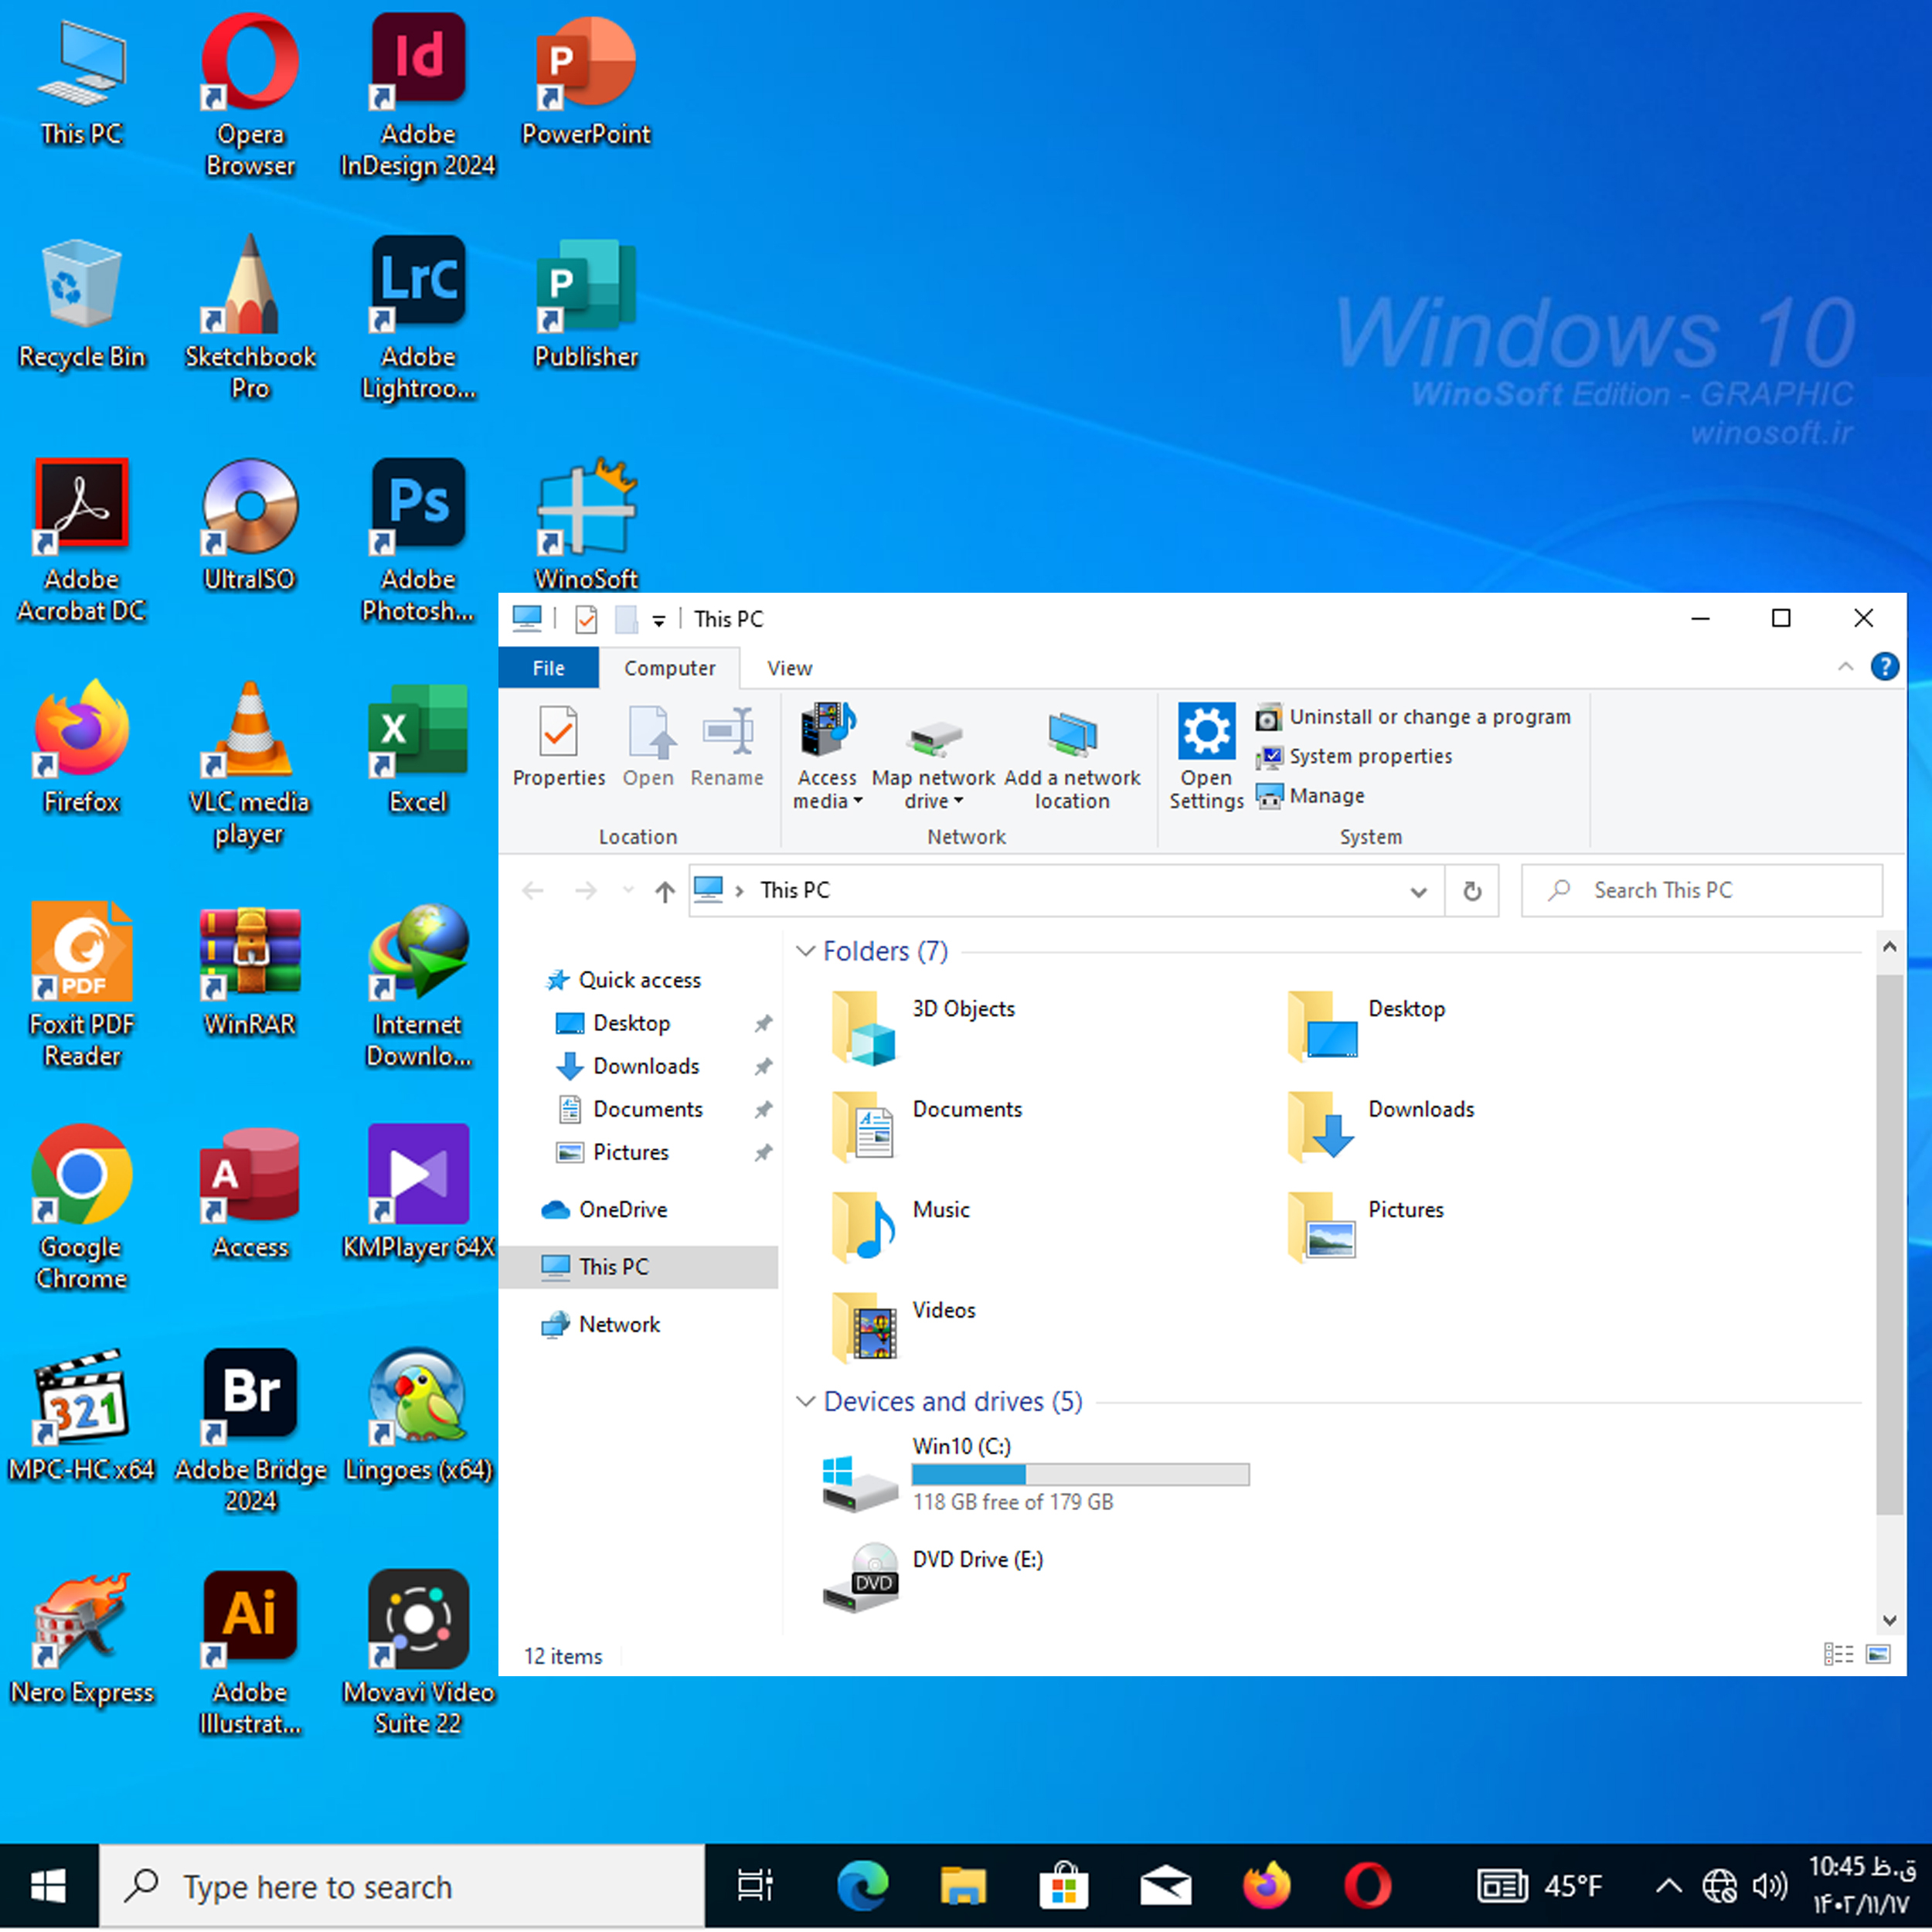The image size is (1932, 1932).
Task: Open Access media ribbon button
Action: pyautogui.click(x=827, y=755)
